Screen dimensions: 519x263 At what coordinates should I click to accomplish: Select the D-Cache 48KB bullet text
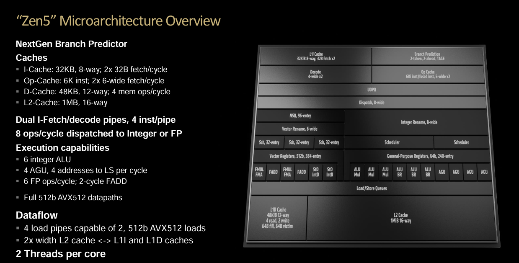click(97, 91)
